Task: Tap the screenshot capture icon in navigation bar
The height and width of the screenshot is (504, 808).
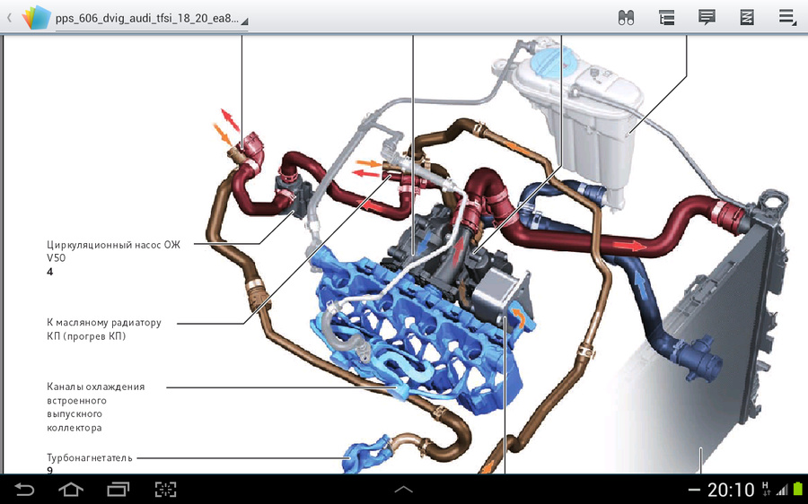Action: [x=165, y=489]
